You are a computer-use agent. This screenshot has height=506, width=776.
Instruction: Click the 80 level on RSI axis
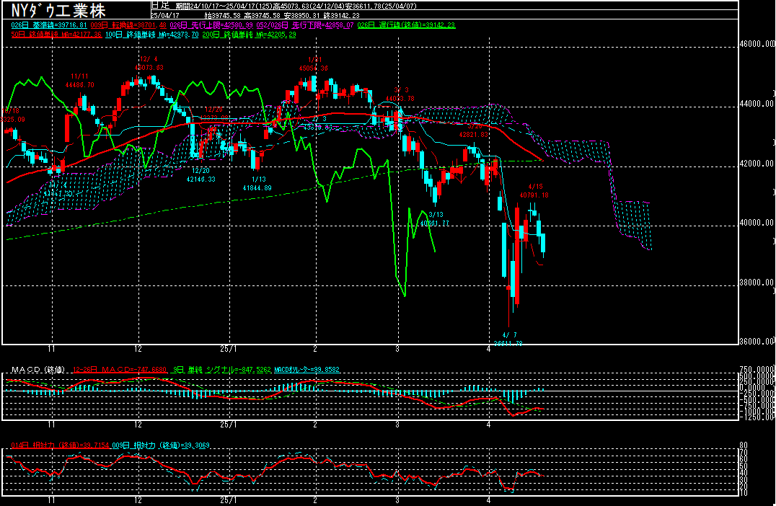(744, 445)
